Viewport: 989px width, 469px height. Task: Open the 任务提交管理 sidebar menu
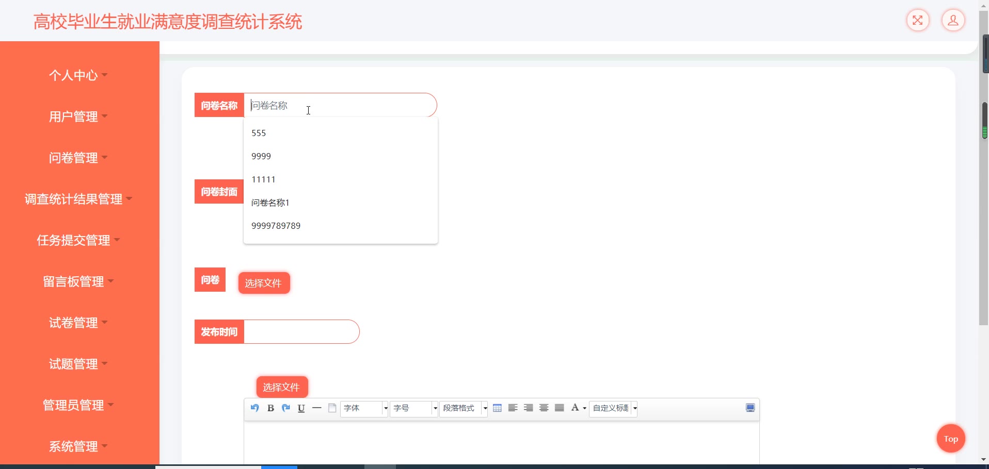(x=78, y=240)
